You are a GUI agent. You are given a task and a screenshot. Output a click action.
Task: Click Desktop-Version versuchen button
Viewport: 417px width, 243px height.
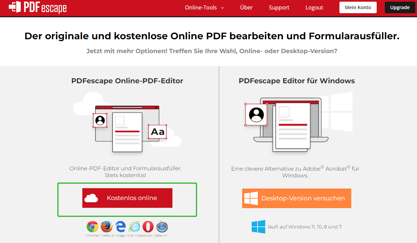297,198
